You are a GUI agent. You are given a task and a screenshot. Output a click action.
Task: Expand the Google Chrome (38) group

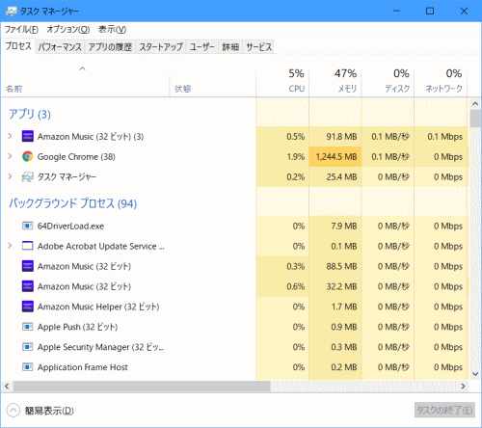click(10, 156)
